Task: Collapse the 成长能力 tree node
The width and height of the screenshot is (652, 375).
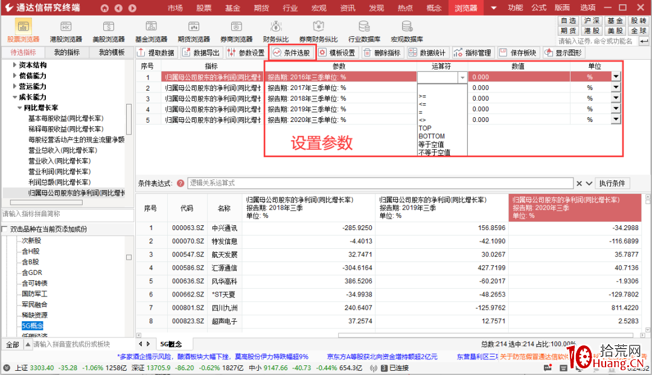Action: [14, 97]
